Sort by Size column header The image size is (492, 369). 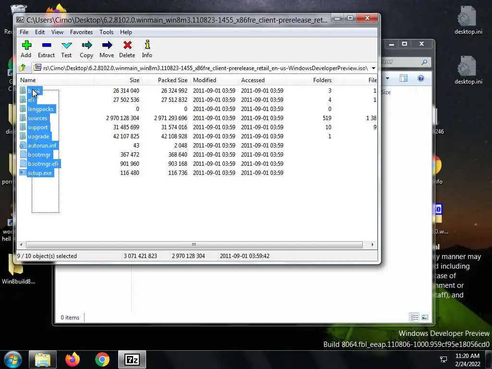click(119, 80)
